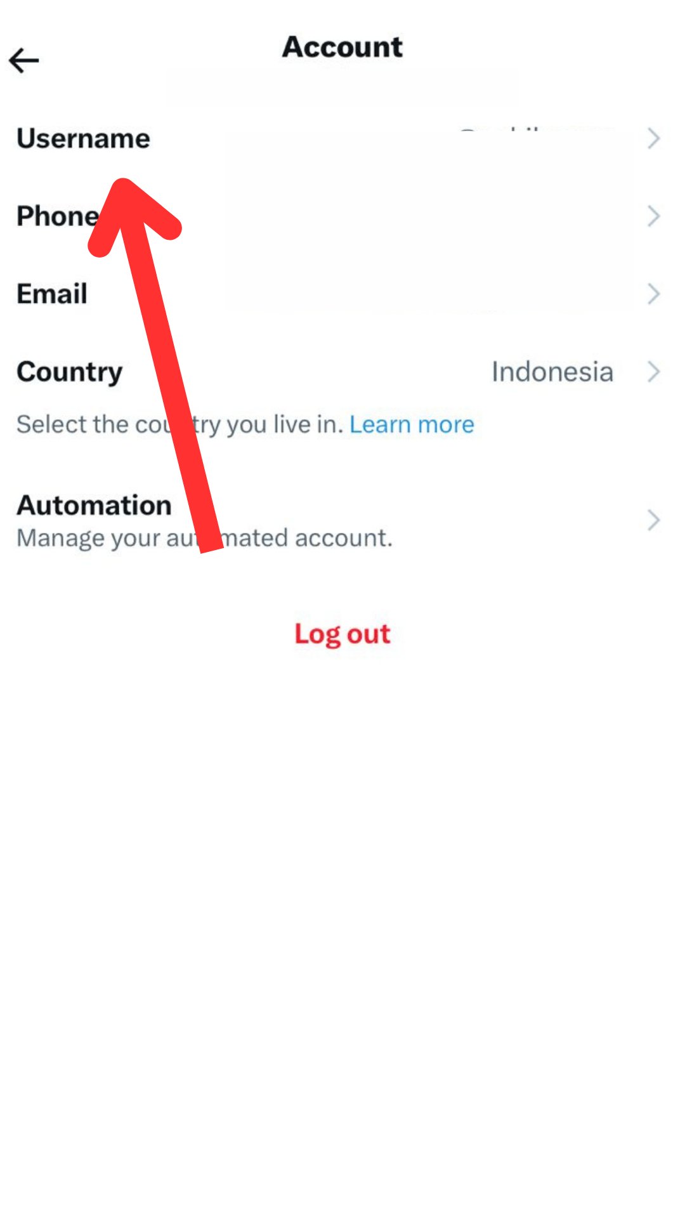Click the red Log out button
The width and height of the screenshot is (685, 1218).
click(x=342, y=634)
